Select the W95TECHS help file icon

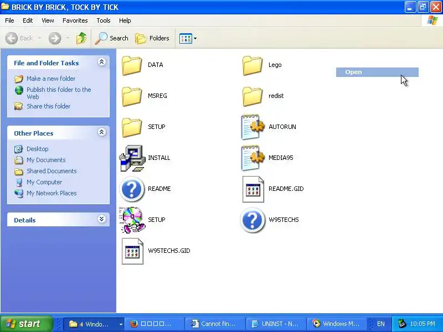pyautogui.click(x=253, y=220)
